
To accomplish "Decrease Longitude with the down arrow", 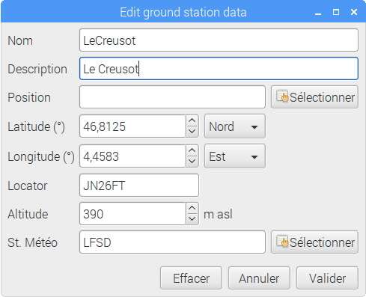I will [x=192, y=162].
